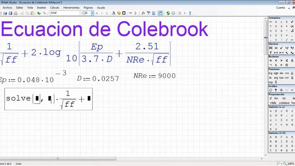The width and height of the screenshot is (295, 166).
Task: Click the horizontal scrollbar thumb
Action: pos(58,159)
